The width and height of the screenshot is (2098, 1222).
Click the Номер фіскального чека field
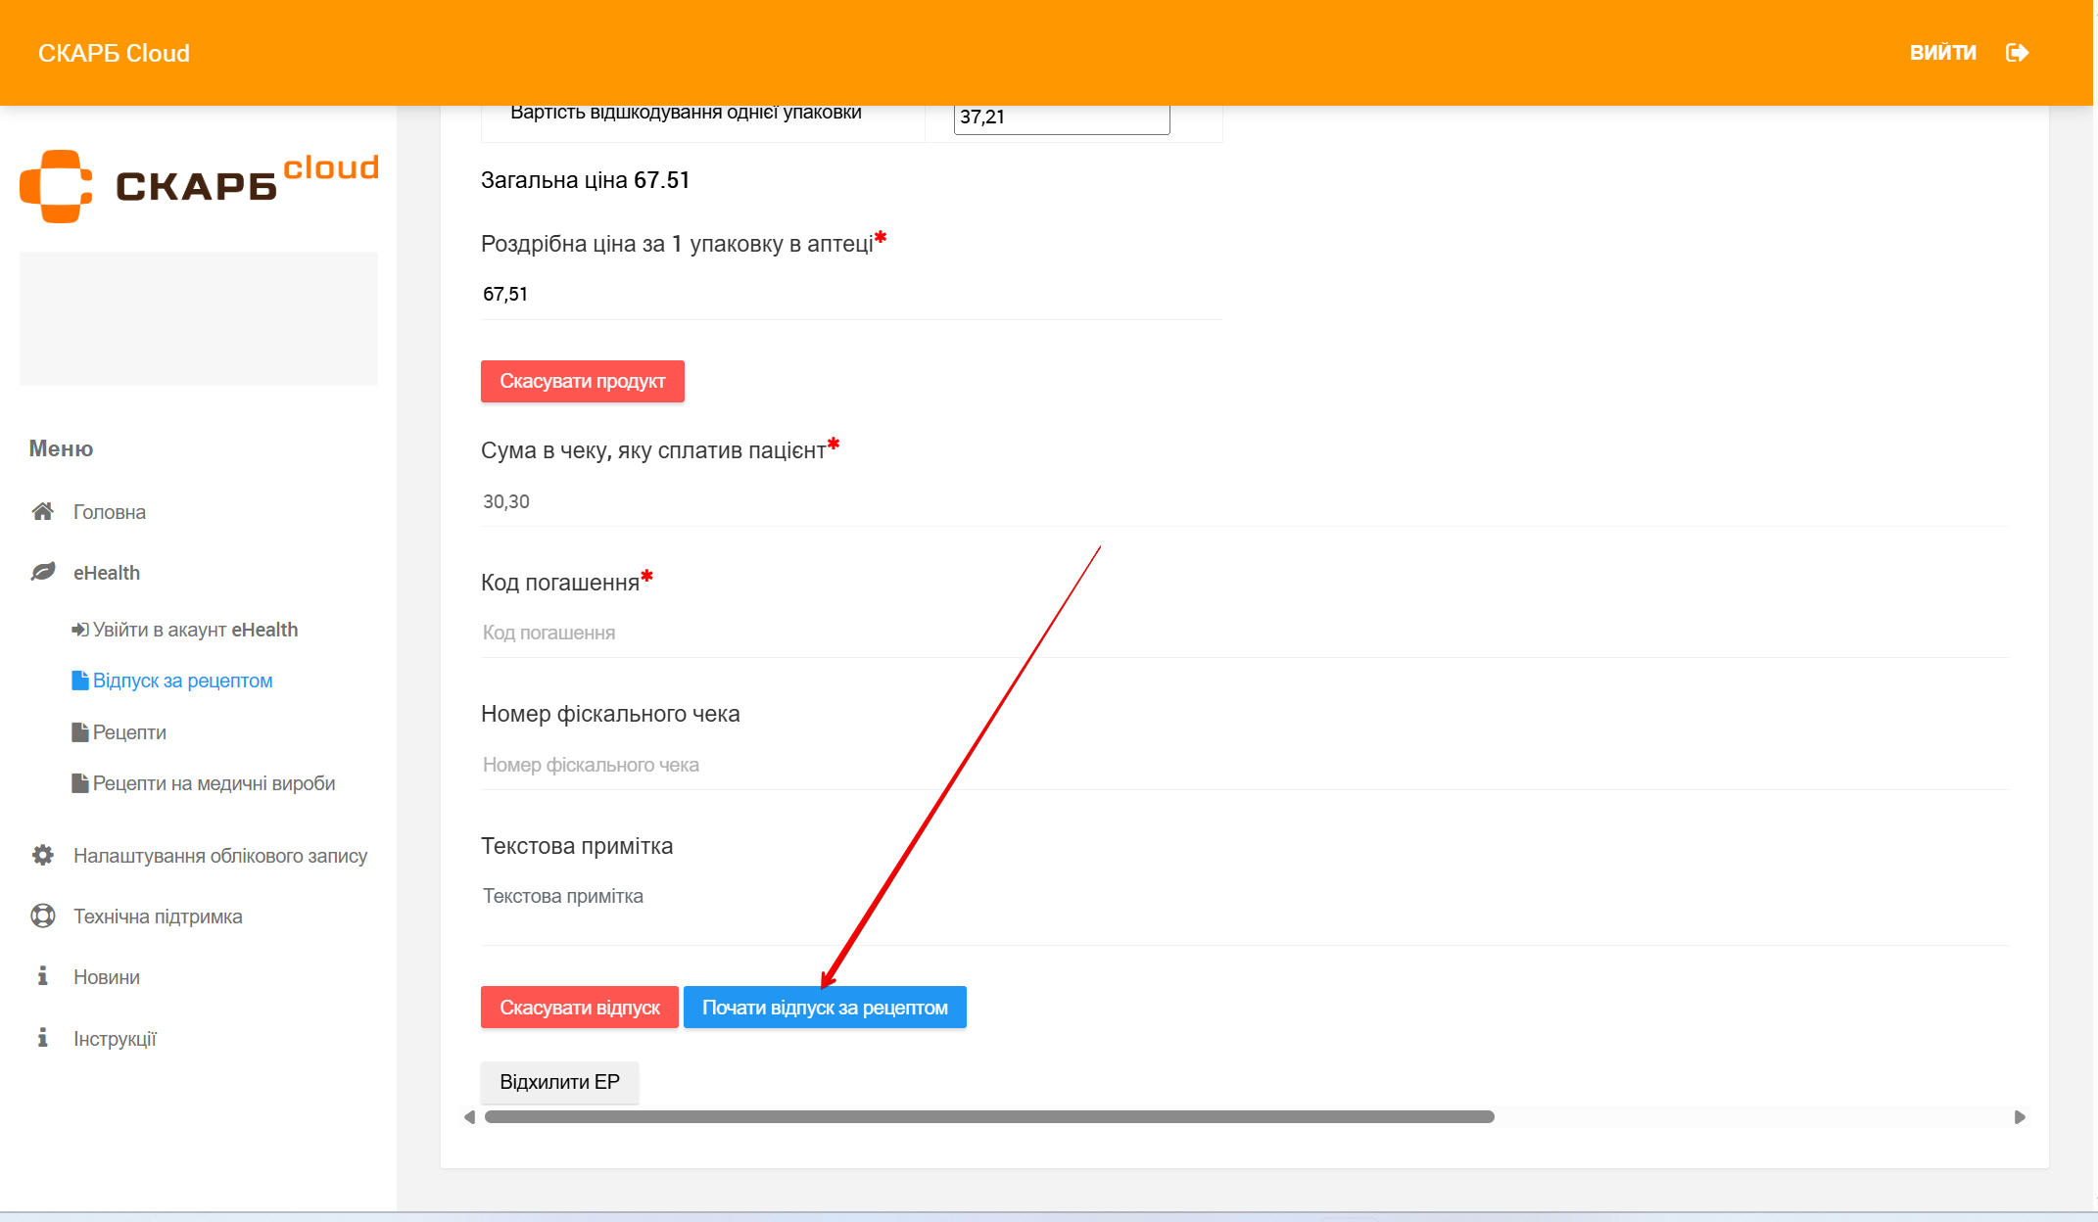tap(1244, 765)
